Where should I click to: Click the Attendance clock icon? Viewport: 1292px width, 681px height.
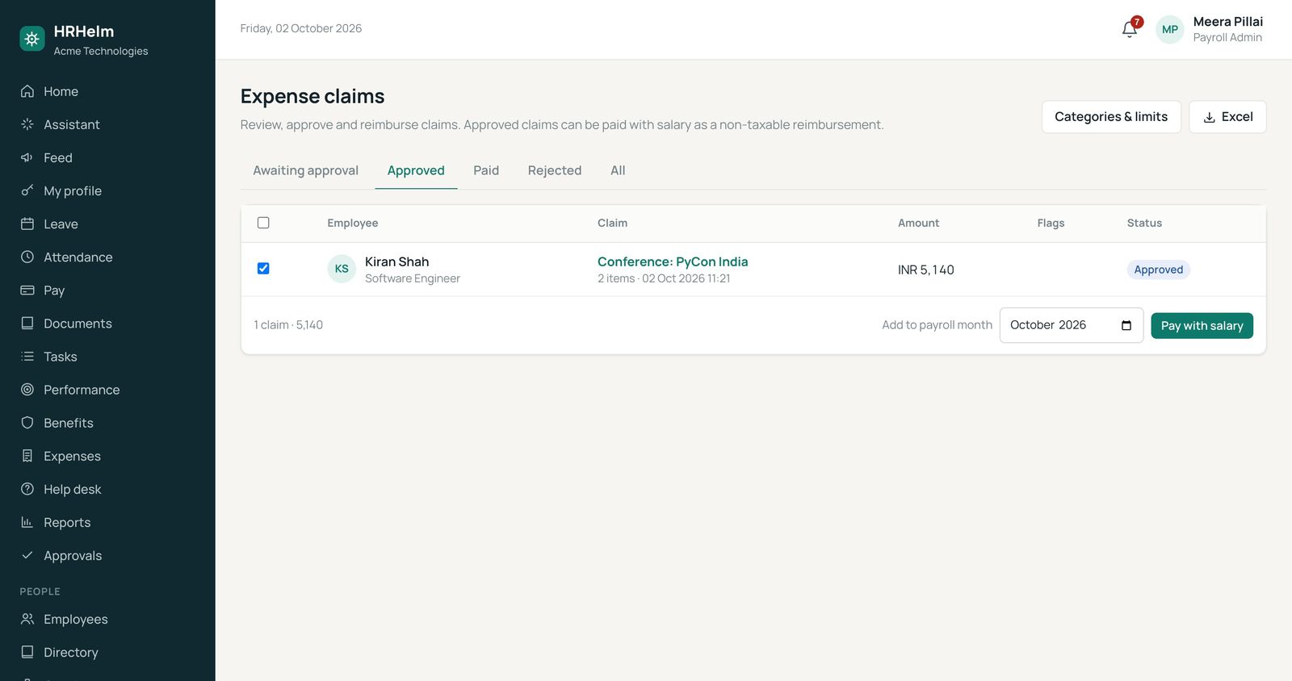coord(27,257)
